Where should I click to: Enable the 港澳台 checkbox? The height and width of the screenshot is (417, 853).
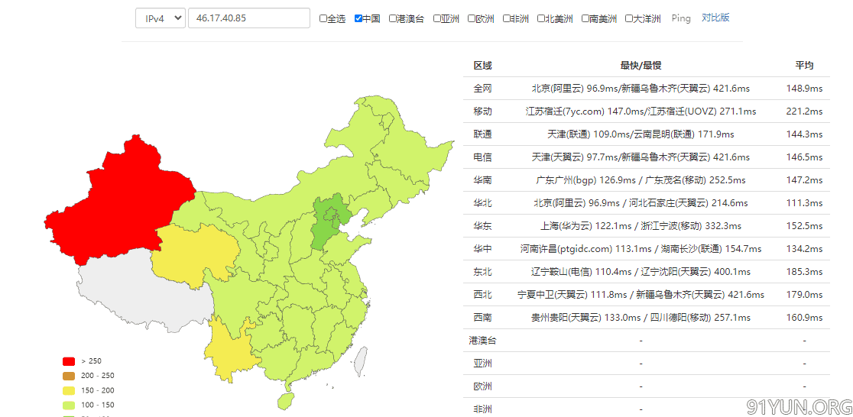(393, 19)
